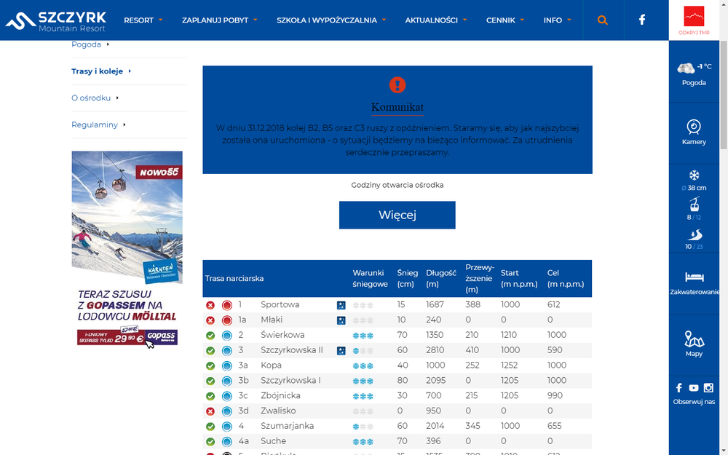Click the Mölltal Gopass advertisement banner

(x=127, y=248)
